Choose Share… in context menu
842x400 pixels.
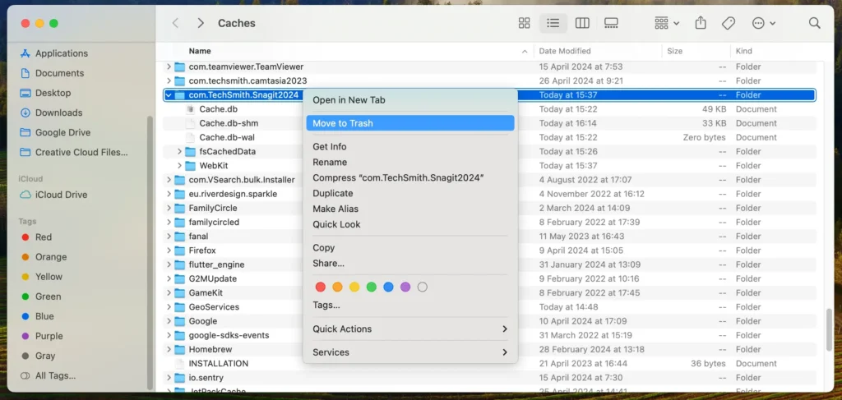pyautogui.click(x=410, y=264)
